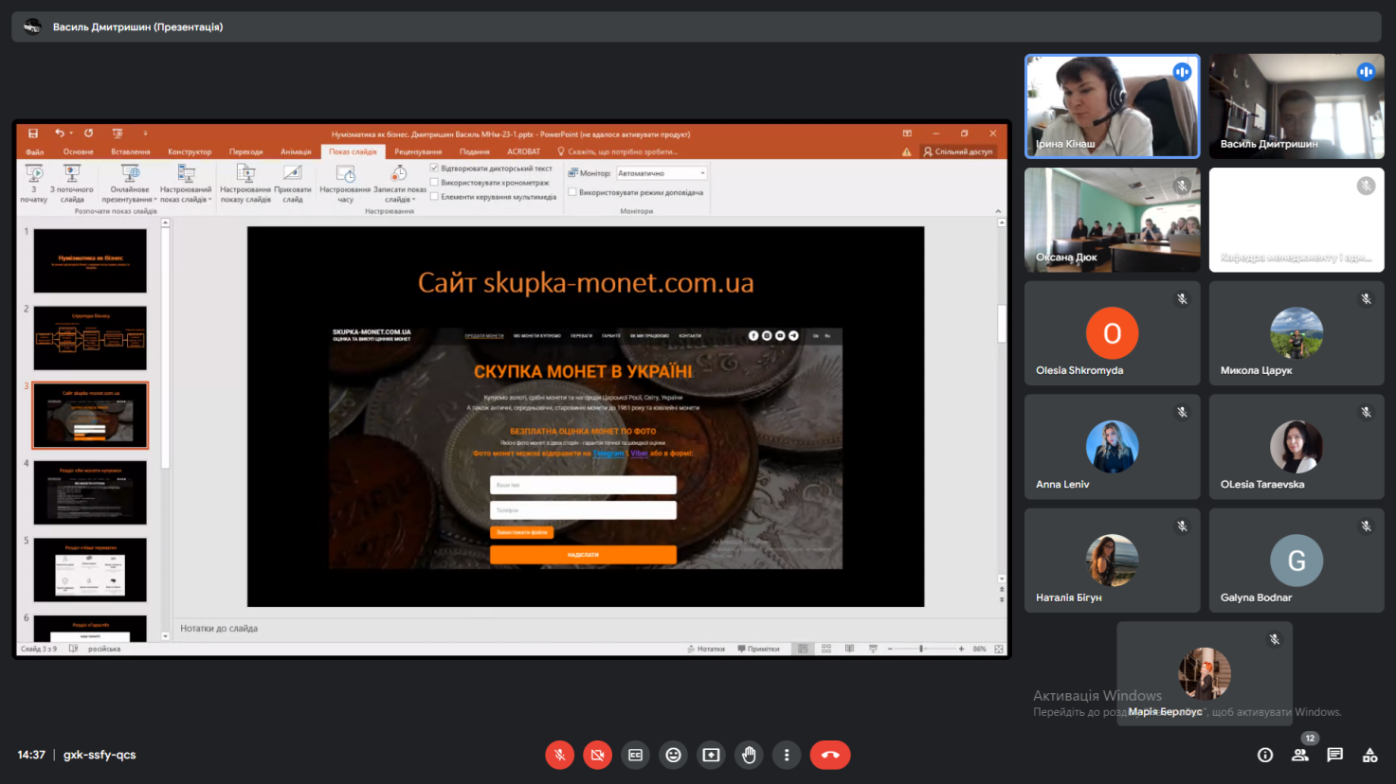Turn on camera in Meet controls
Viewport: 1396px width, 784px height.
597,755
